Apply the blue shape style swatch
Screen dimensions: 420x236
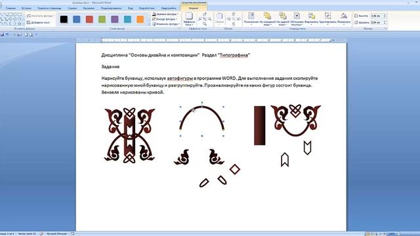click(x=77, y=19)
